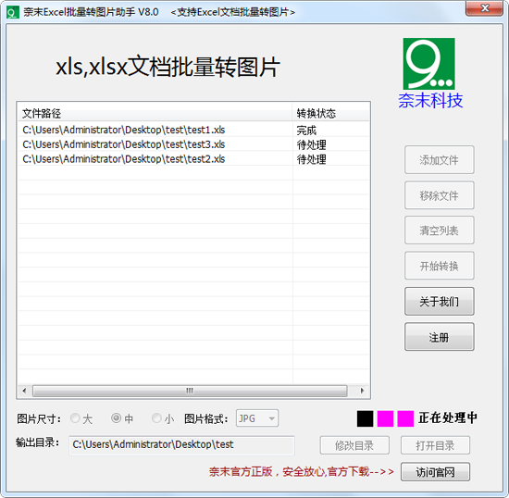Click 访问官网 to visit official website
This screenshot has height=498, width=509.
(x=435, y=472)
